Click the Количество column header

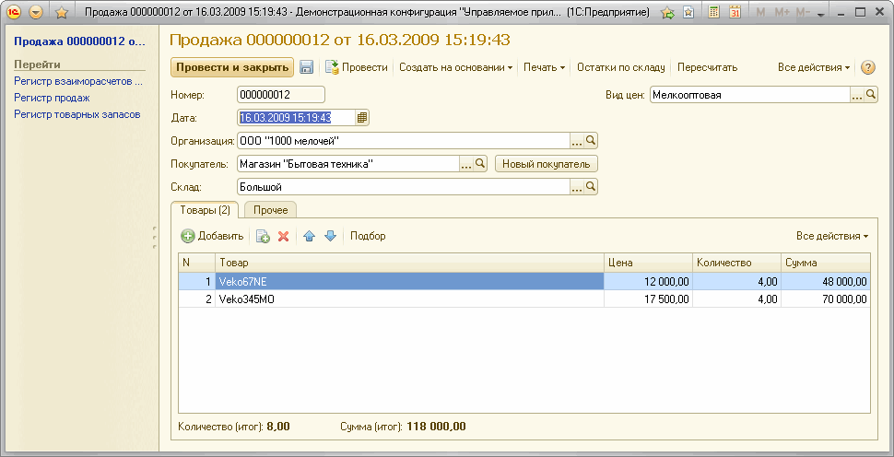tap(736, 263)
